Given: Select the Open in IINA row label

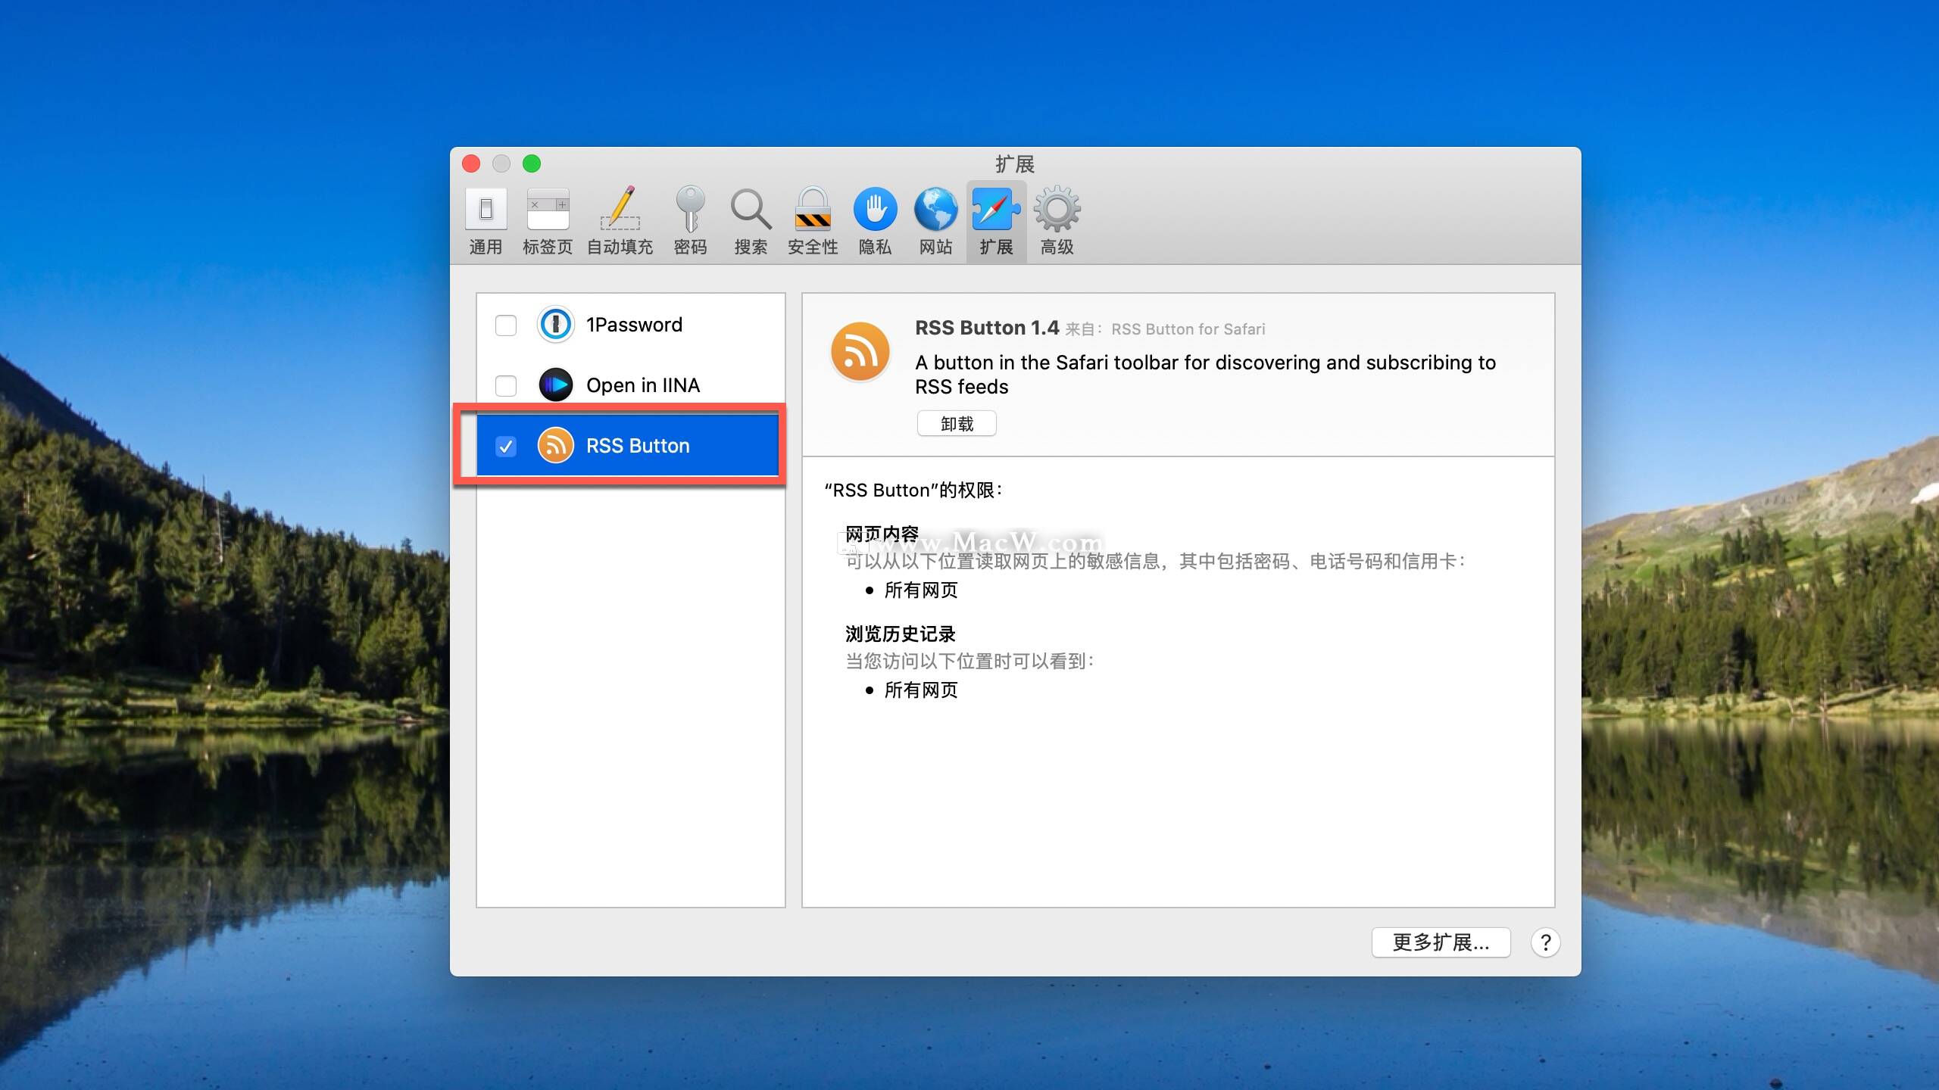Looking at the screenshot, I should tap(643, 385).
